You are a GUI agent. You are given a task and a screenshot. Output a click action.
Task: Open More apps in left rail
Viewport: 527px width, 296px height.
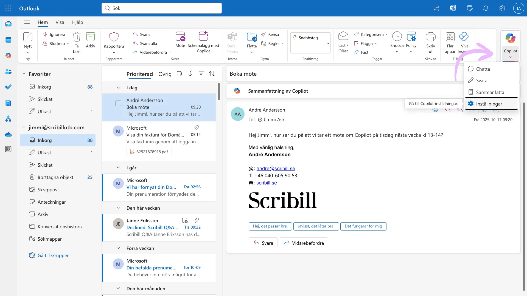(x=8, y=149)
